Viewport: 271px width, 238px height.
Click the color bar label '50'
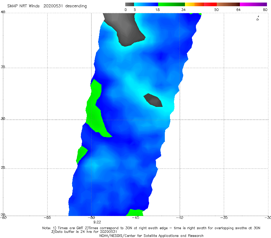coord(216,10)
